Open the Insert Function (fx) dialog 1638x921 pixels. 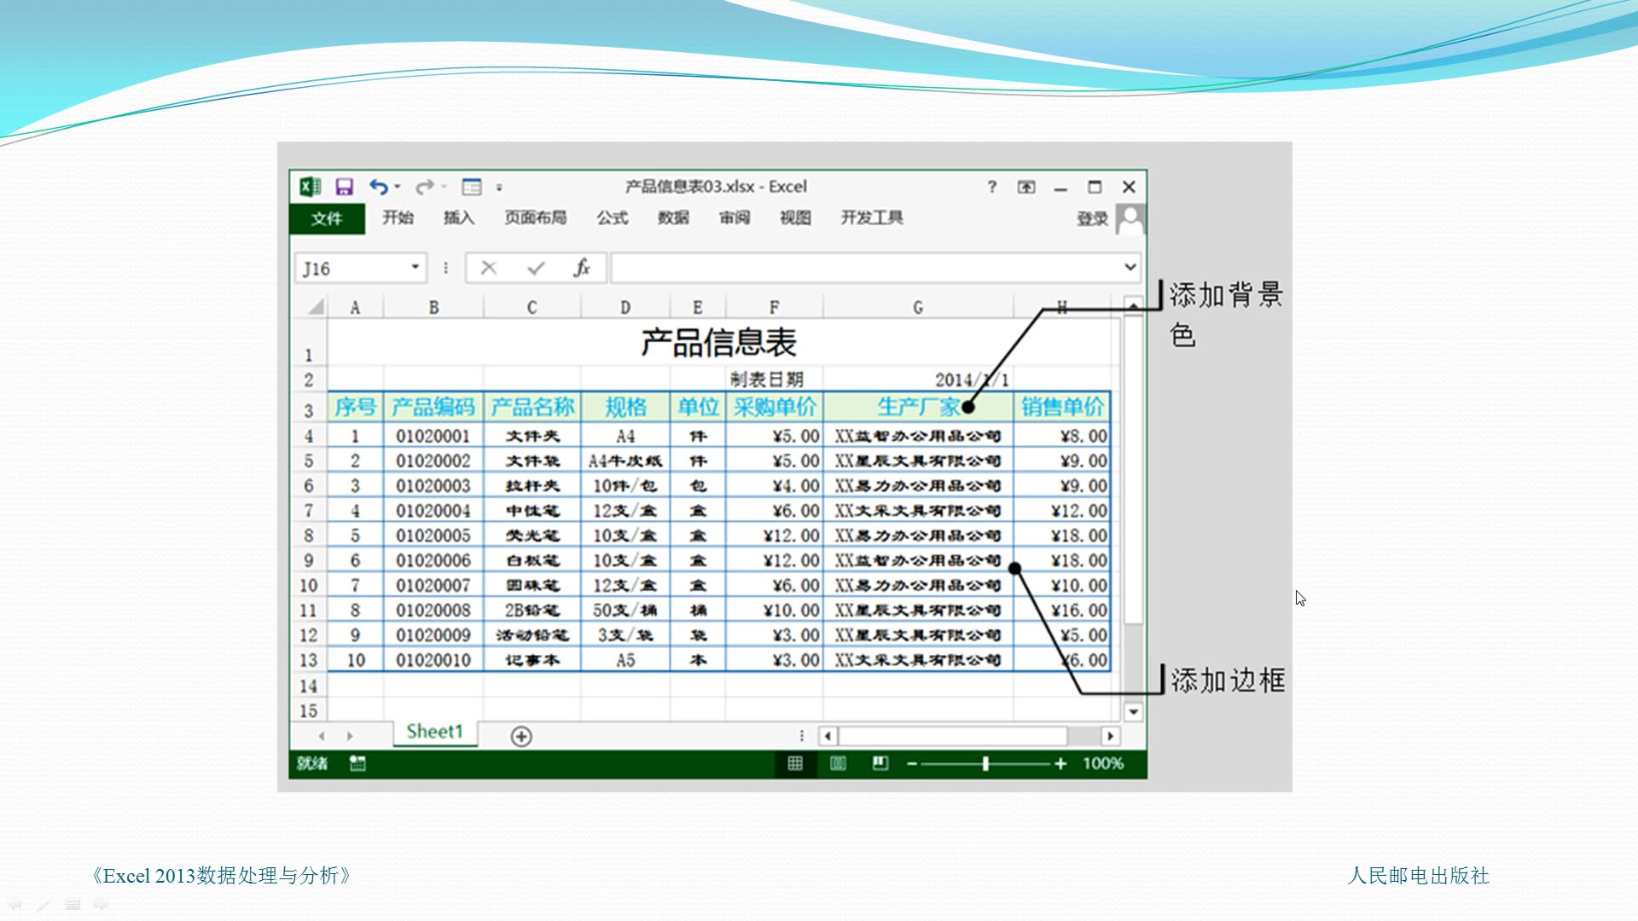(x=582, y=267)
